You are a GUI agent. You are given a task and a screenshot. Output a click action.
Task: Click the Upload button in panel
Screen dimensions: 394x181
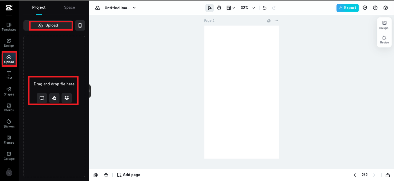(x=48, y=25)
